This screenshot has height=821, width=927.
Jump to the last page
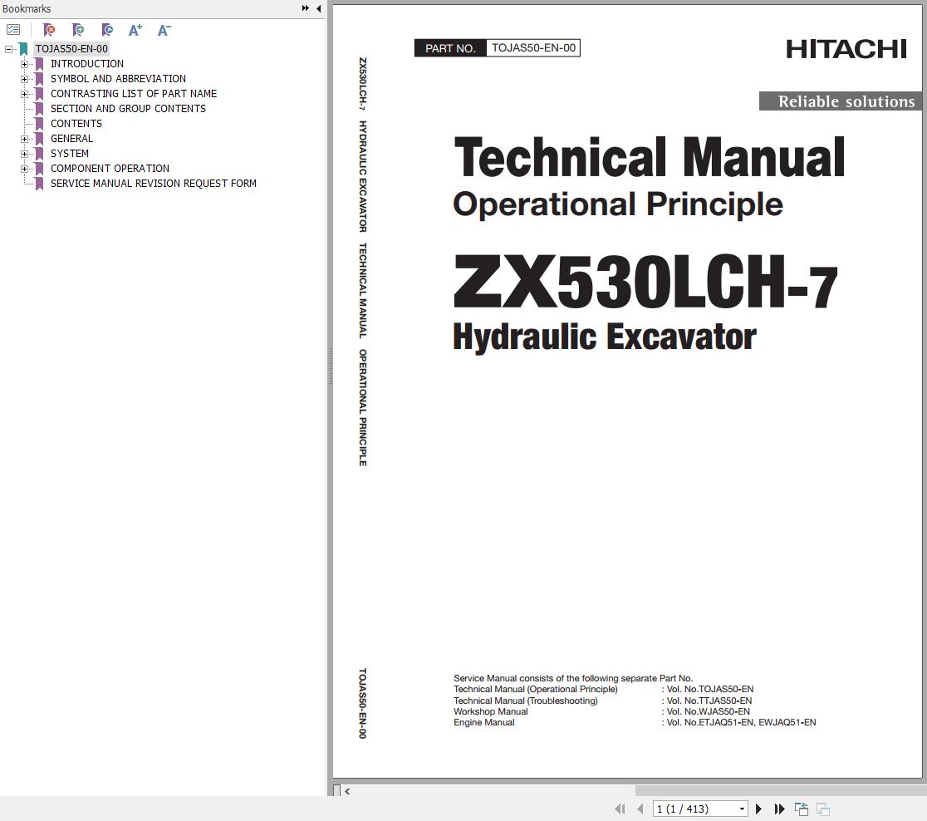pos(780,809)
